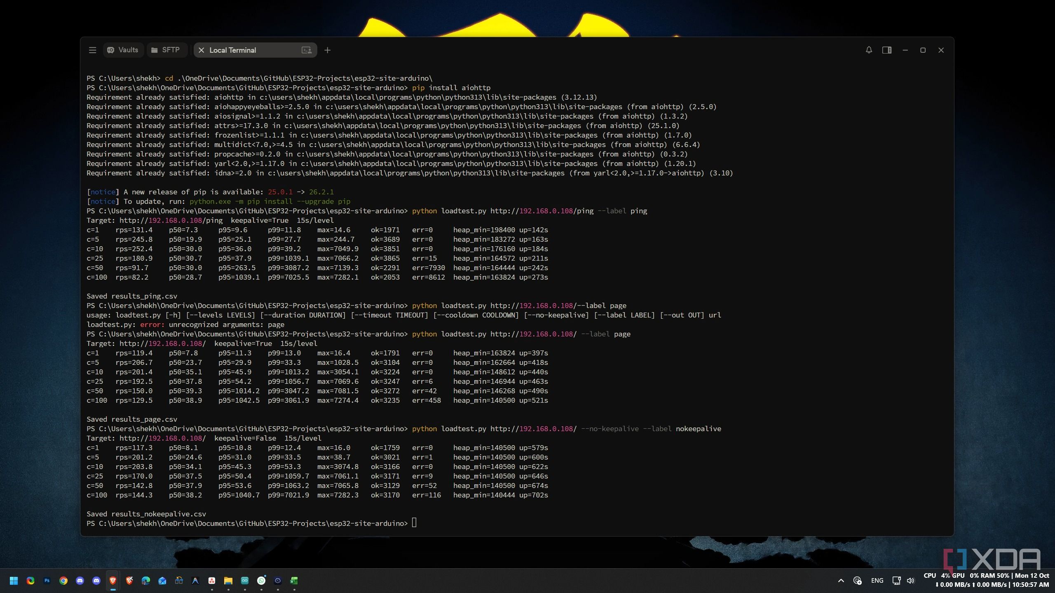Open the Termius hamburger menu

[92, 50]
